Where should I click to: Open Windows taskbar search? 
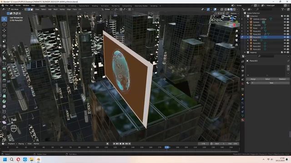[11, 159]
